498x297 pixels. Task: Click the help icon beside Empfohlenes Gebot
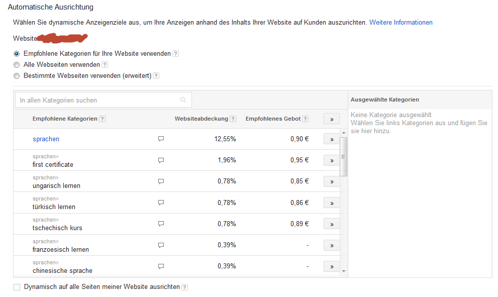point(306,119)
